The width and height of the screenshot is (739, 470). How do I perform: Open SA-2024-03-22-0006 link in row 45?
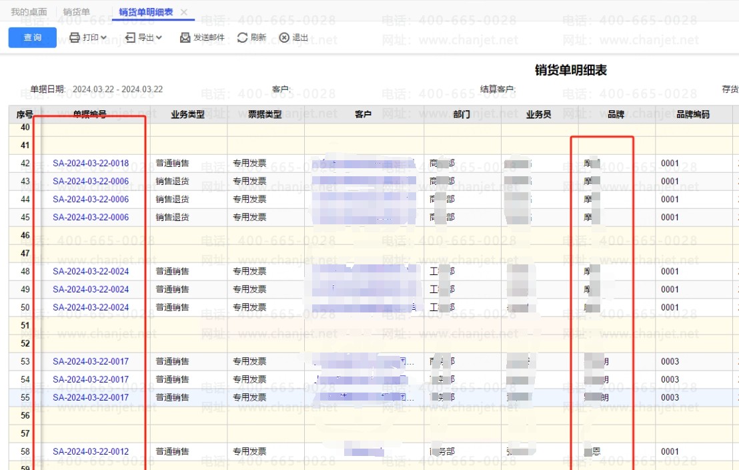(91, 217)
